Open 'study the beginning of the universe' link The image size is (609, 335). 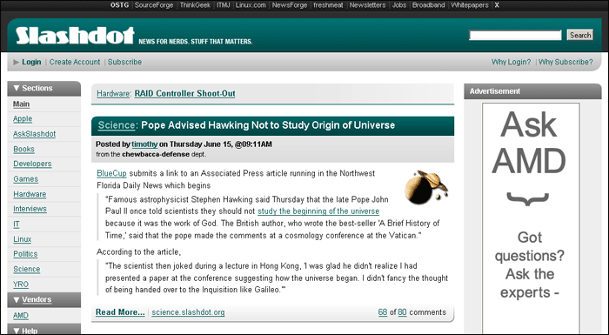[318, 211]
